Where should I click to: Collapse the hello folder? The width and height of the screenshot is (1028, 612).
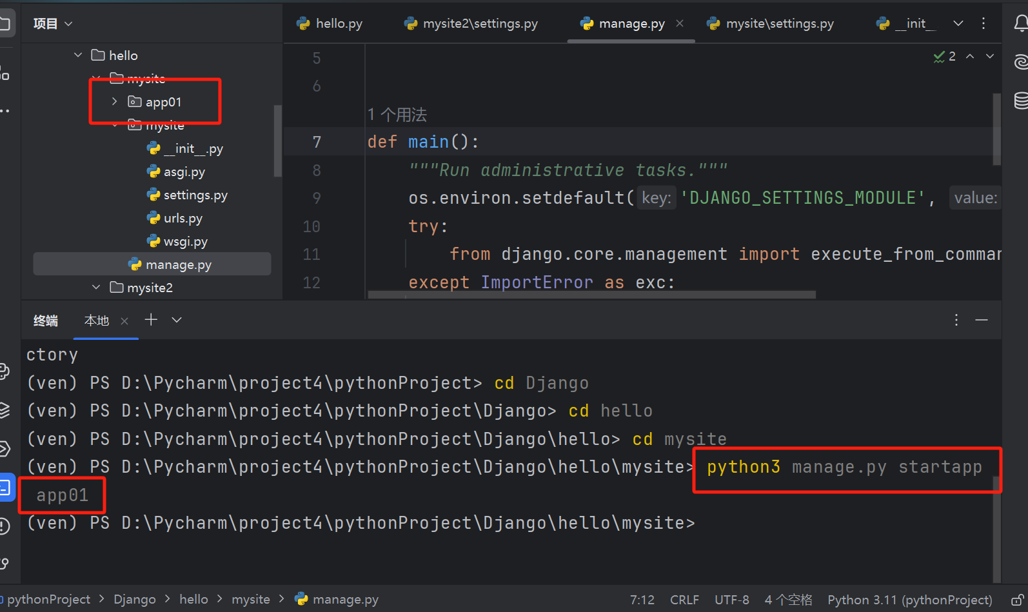tap(78, 55)
